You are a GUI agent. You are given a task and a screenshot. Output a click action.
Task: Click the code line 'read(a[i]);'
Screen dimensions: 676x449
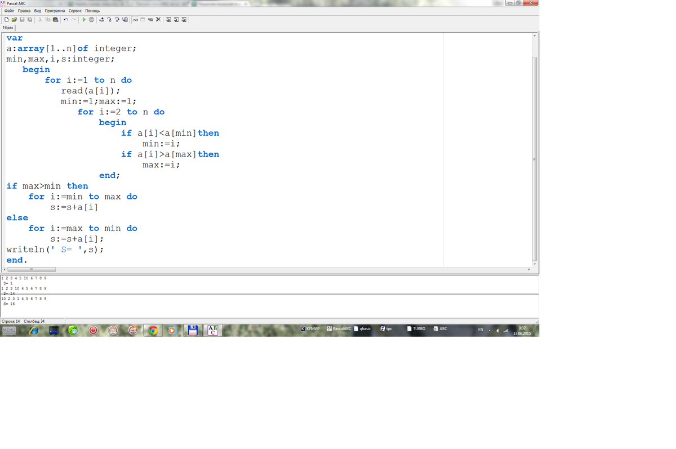(90, 91)
